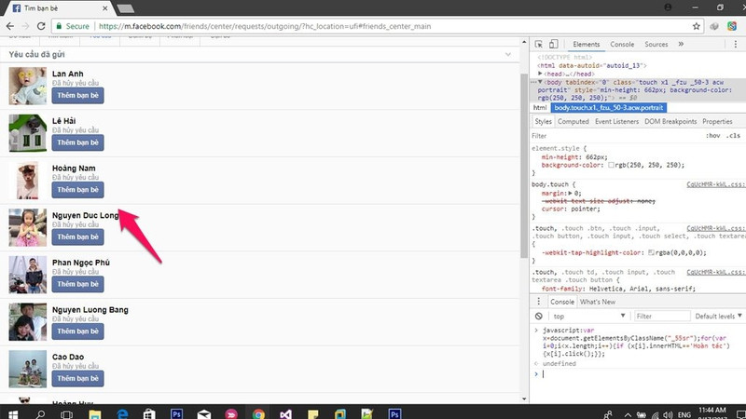Open the Computed styles tab
The width and height of the screenshot is (746, 419).
pos(573,122)
